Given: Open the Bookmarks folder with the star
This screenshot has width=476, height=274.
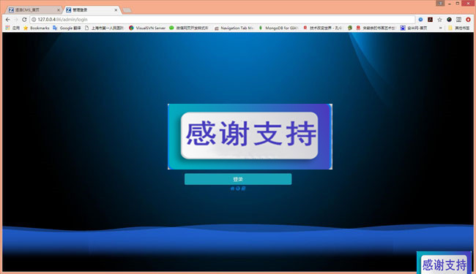Looking at the screenshot, I should 37,28.
